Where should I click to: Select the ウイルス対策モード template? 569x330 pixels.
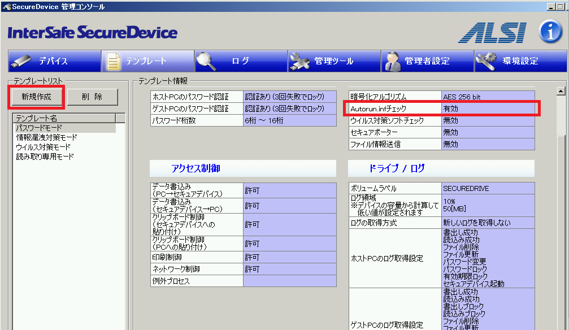pyautogui.click(x=43, y=147)
